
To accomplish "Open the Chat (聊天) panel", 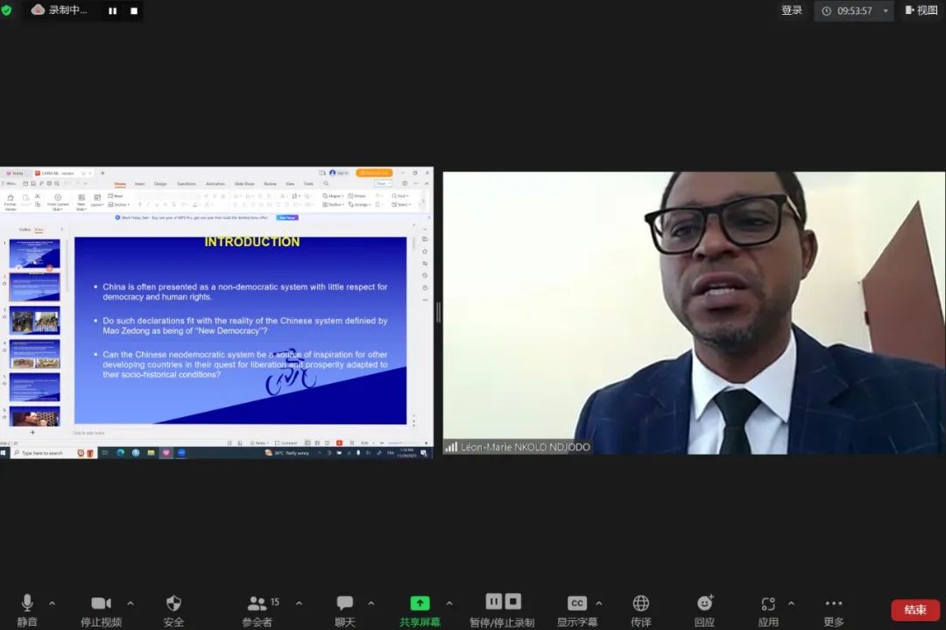I will pos(345,603).
